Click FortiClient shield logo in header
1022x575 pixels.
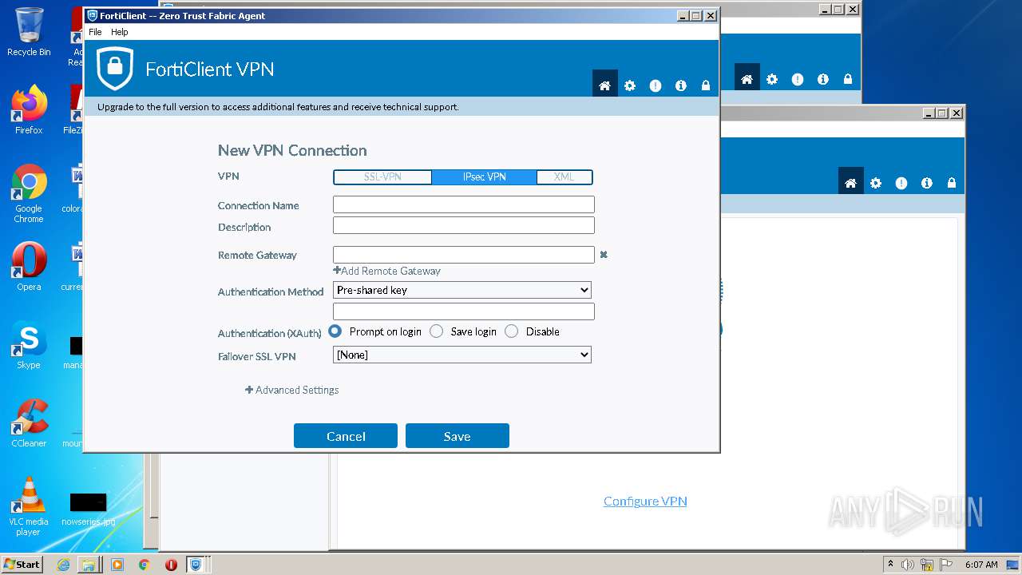click(115, 69)
